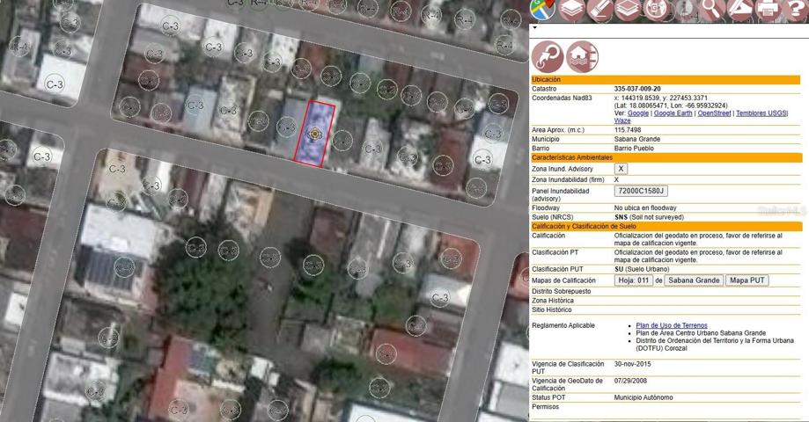Click the Mapa PUT button
The height and width of the screenshot is (422, 809).
tap(747, 280)
